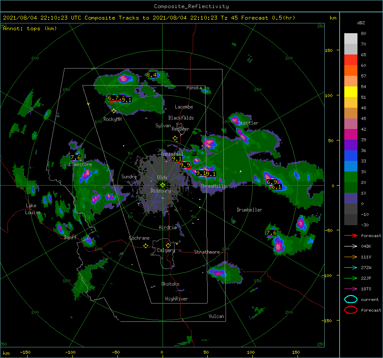
Task: Click the Didsbury label
Action: (x=160, y=191)
